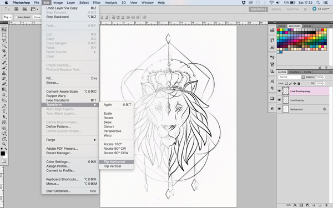
Task: Choose Flip Horizontal from Transform submenu
Action: (116, 162)
